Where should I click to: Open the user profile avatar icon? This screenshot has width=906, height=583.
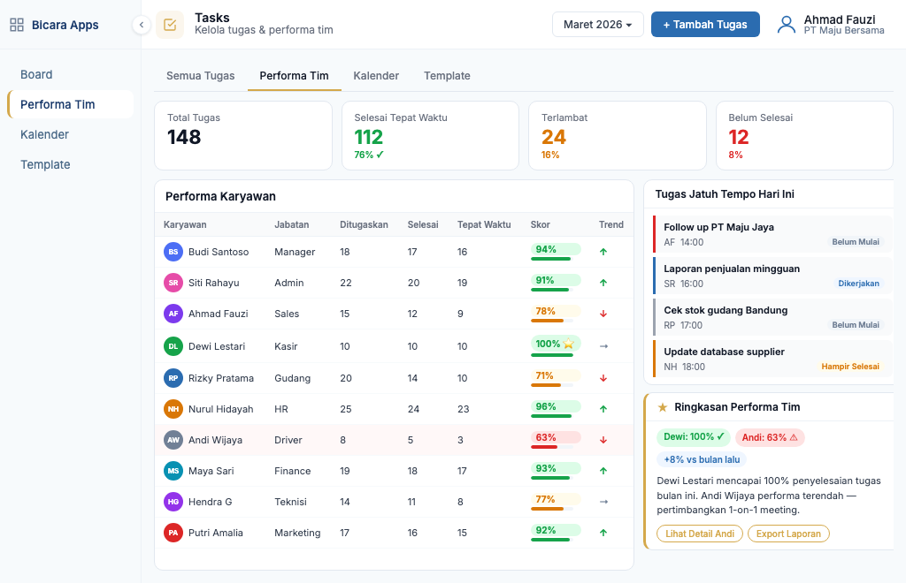click(786, 25)
